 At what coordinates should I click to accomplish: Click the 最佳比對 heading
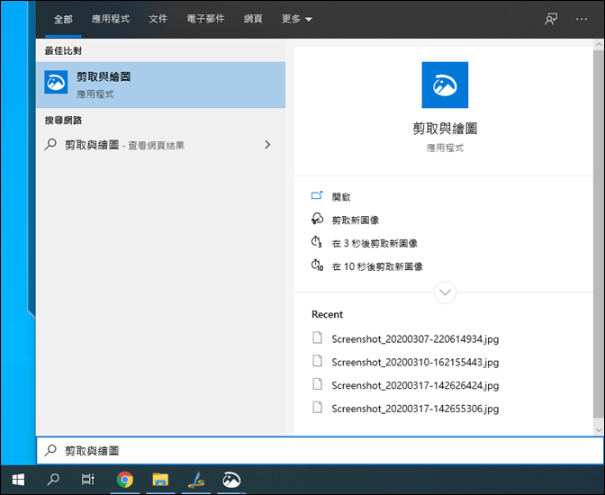[63, 50]
